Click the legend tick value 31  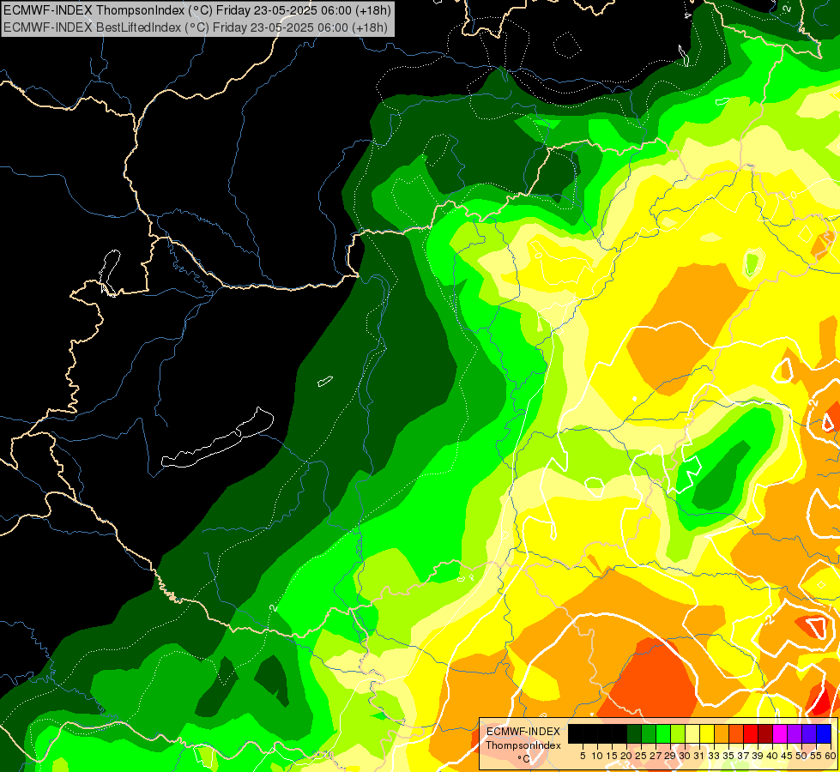pos(699,756)
